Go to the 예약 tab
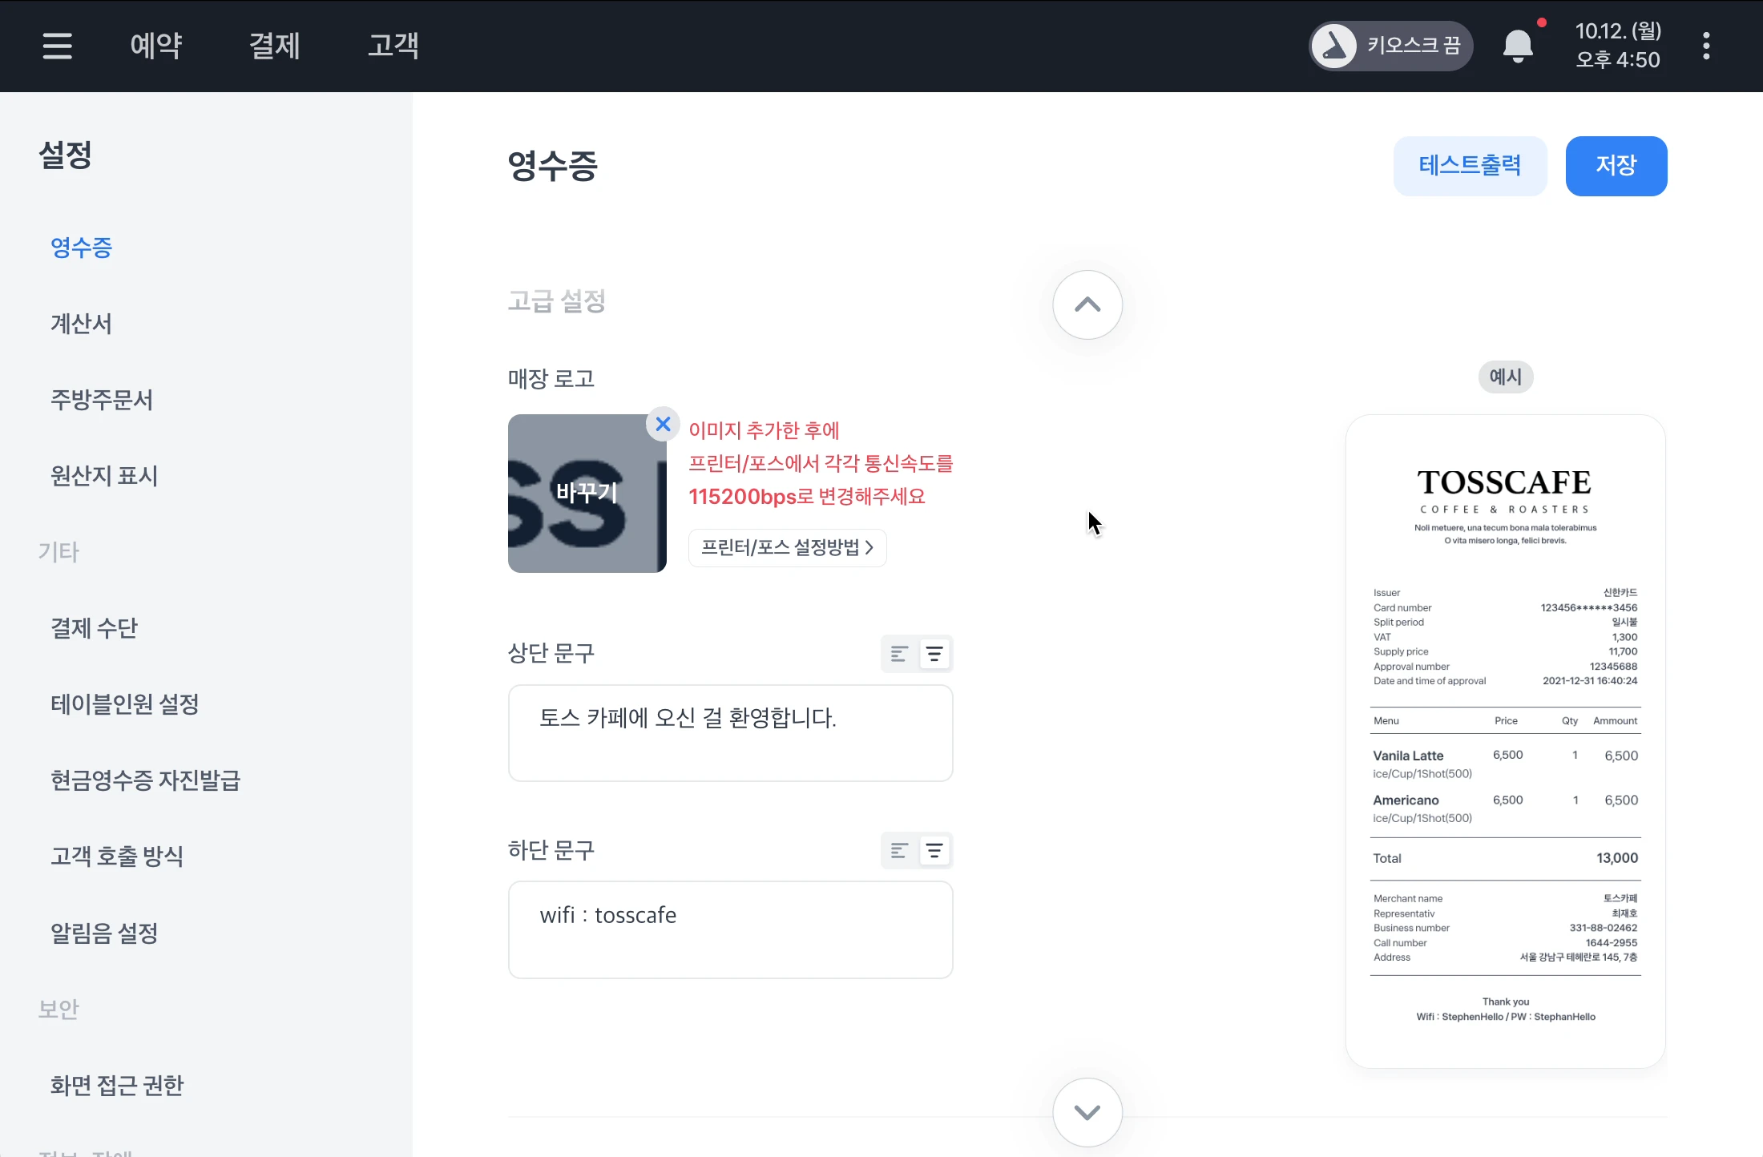 click(x=156, y=45)
